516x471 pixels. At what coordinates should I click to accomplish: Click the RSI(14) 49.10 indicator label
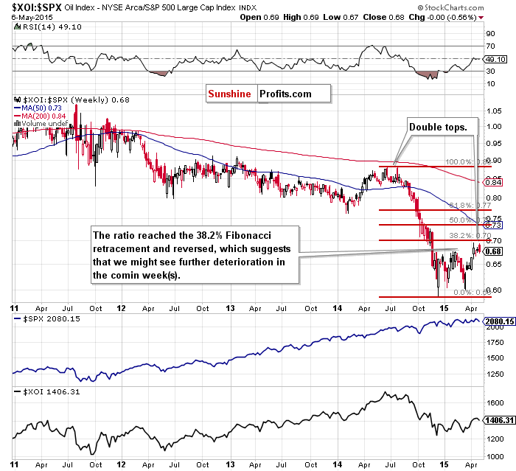point(52,27)
